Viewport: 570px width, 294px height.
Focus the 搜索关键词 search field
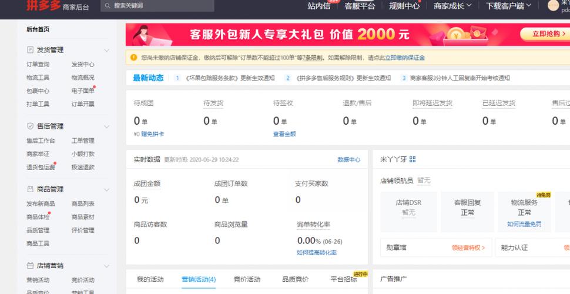157,6
